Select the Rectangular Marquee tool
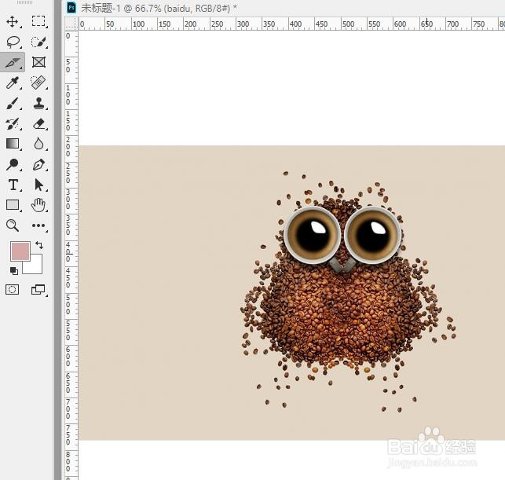 click(38, 21)
